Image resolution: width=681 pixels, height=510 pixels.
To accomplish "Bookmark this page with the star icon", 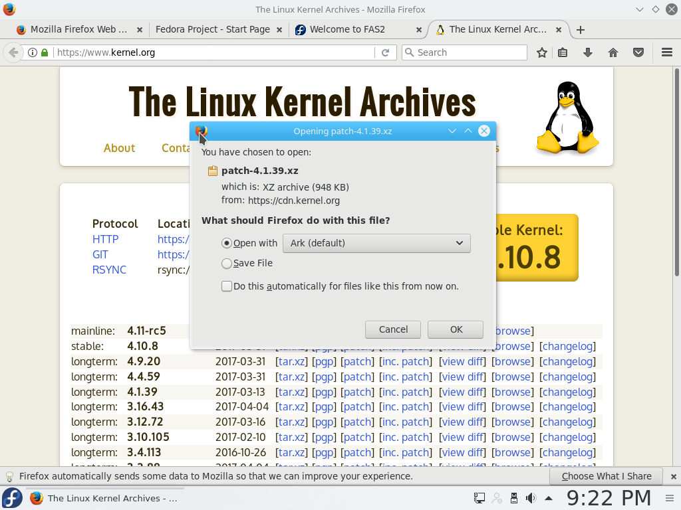I will [541, 52].
